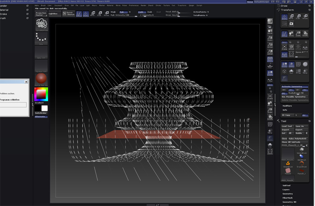
Task: Set canvas to AAHalf size
Action: coord(270,52)
